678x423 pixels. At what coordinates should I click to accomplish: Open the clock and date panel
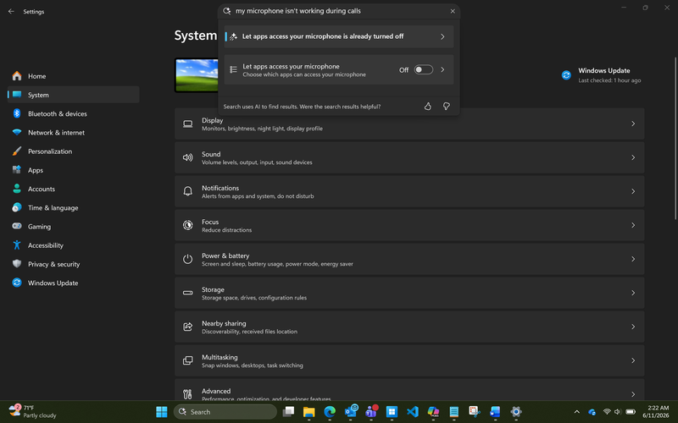point(655,412)
